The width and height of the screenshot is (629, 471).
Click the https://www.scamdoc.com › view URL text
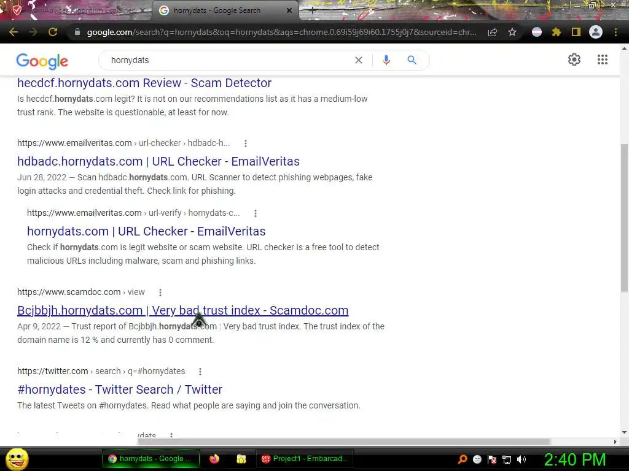[80, 293]
